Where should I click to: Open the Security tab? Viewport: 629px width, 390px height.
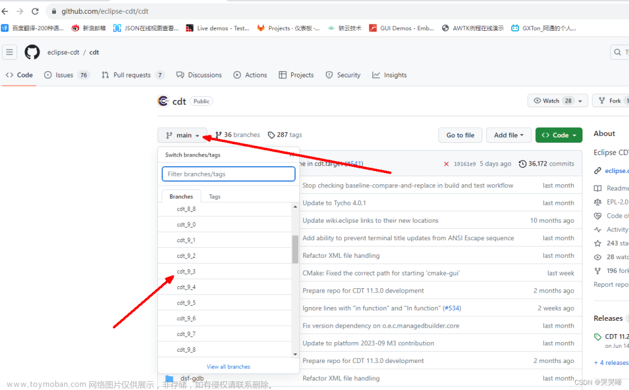click(x=343, y=75)
